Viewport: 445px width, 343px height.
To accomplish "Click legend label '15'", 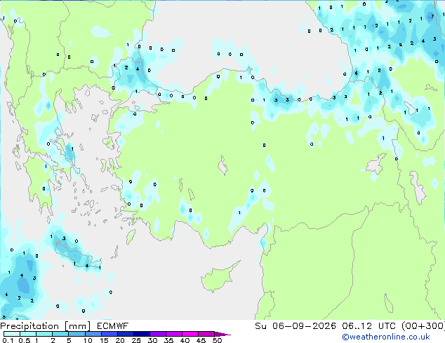I will point(104,340).
